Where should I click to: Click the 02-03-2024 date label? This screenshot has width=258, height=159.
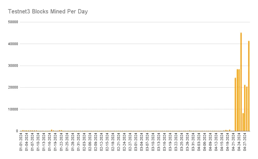[x=84, y=142]
